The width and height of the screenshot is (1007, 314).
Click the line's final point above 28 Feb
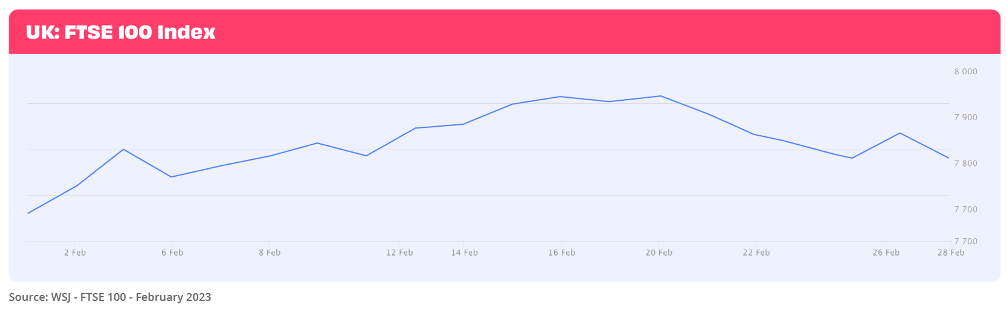pyautogui.click(x=949, y=158)
